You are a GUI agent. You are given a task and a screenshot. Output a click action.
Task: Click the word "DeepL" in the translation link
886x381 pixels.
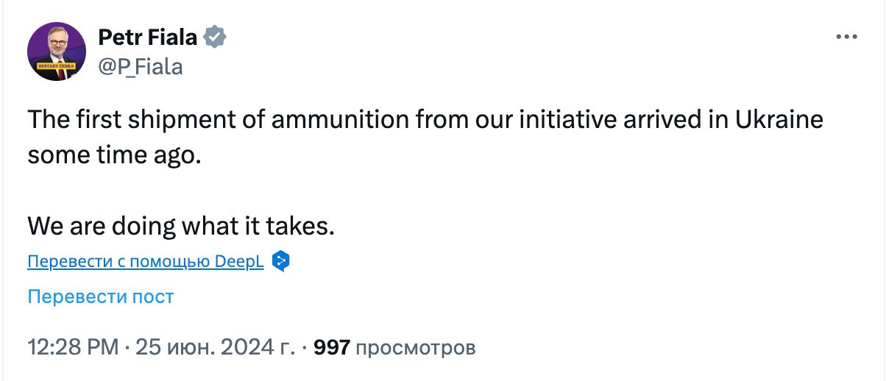(x=241, y=262)
